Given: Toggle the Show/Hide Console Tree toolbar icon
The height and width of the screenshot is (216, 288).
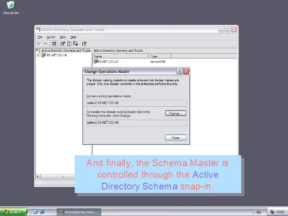Looking at the screenshot, I should click(54, 44).
